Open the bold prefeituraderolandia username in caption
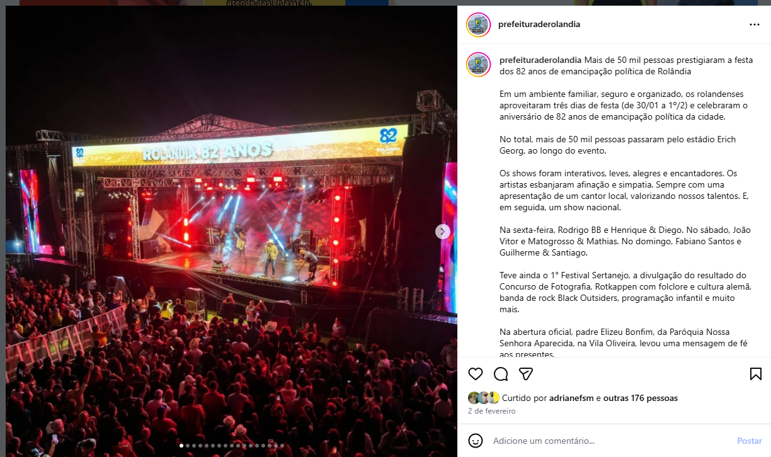This screenshot has width=771, height=457. click(540, 60)
